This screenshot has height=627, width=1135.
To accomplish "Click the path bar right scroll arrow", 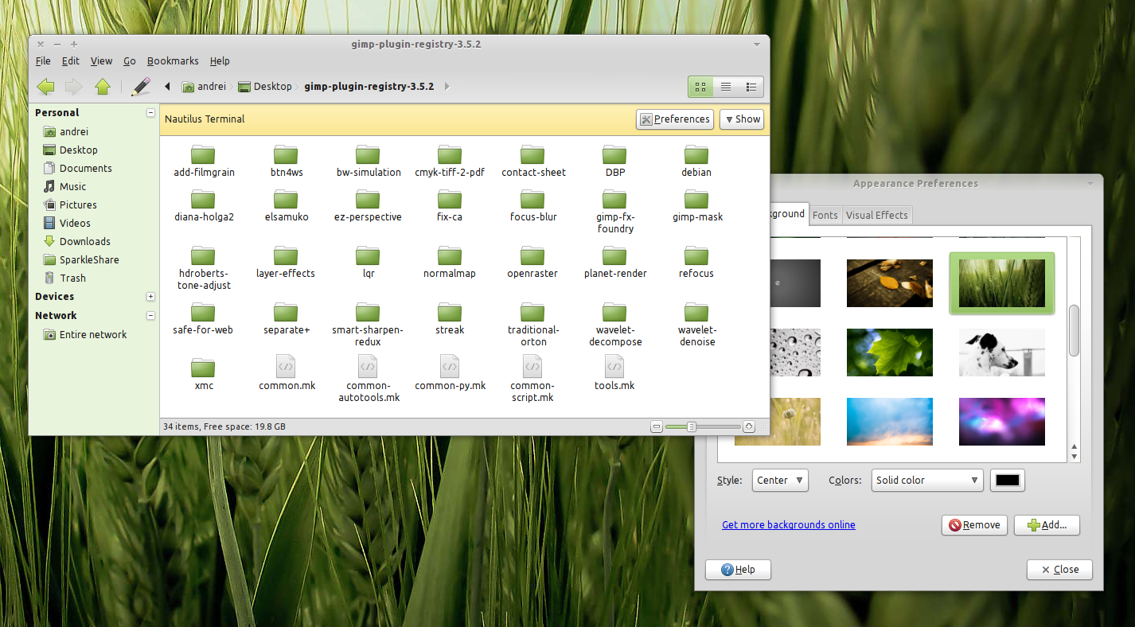I will pos(447,87).
